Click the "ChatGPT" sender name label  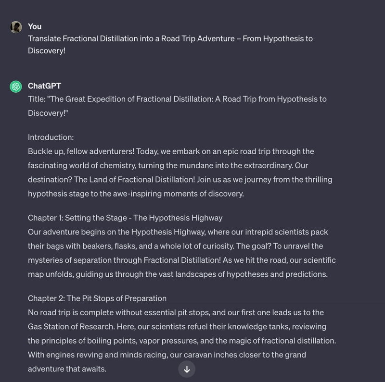pos(44,86)
